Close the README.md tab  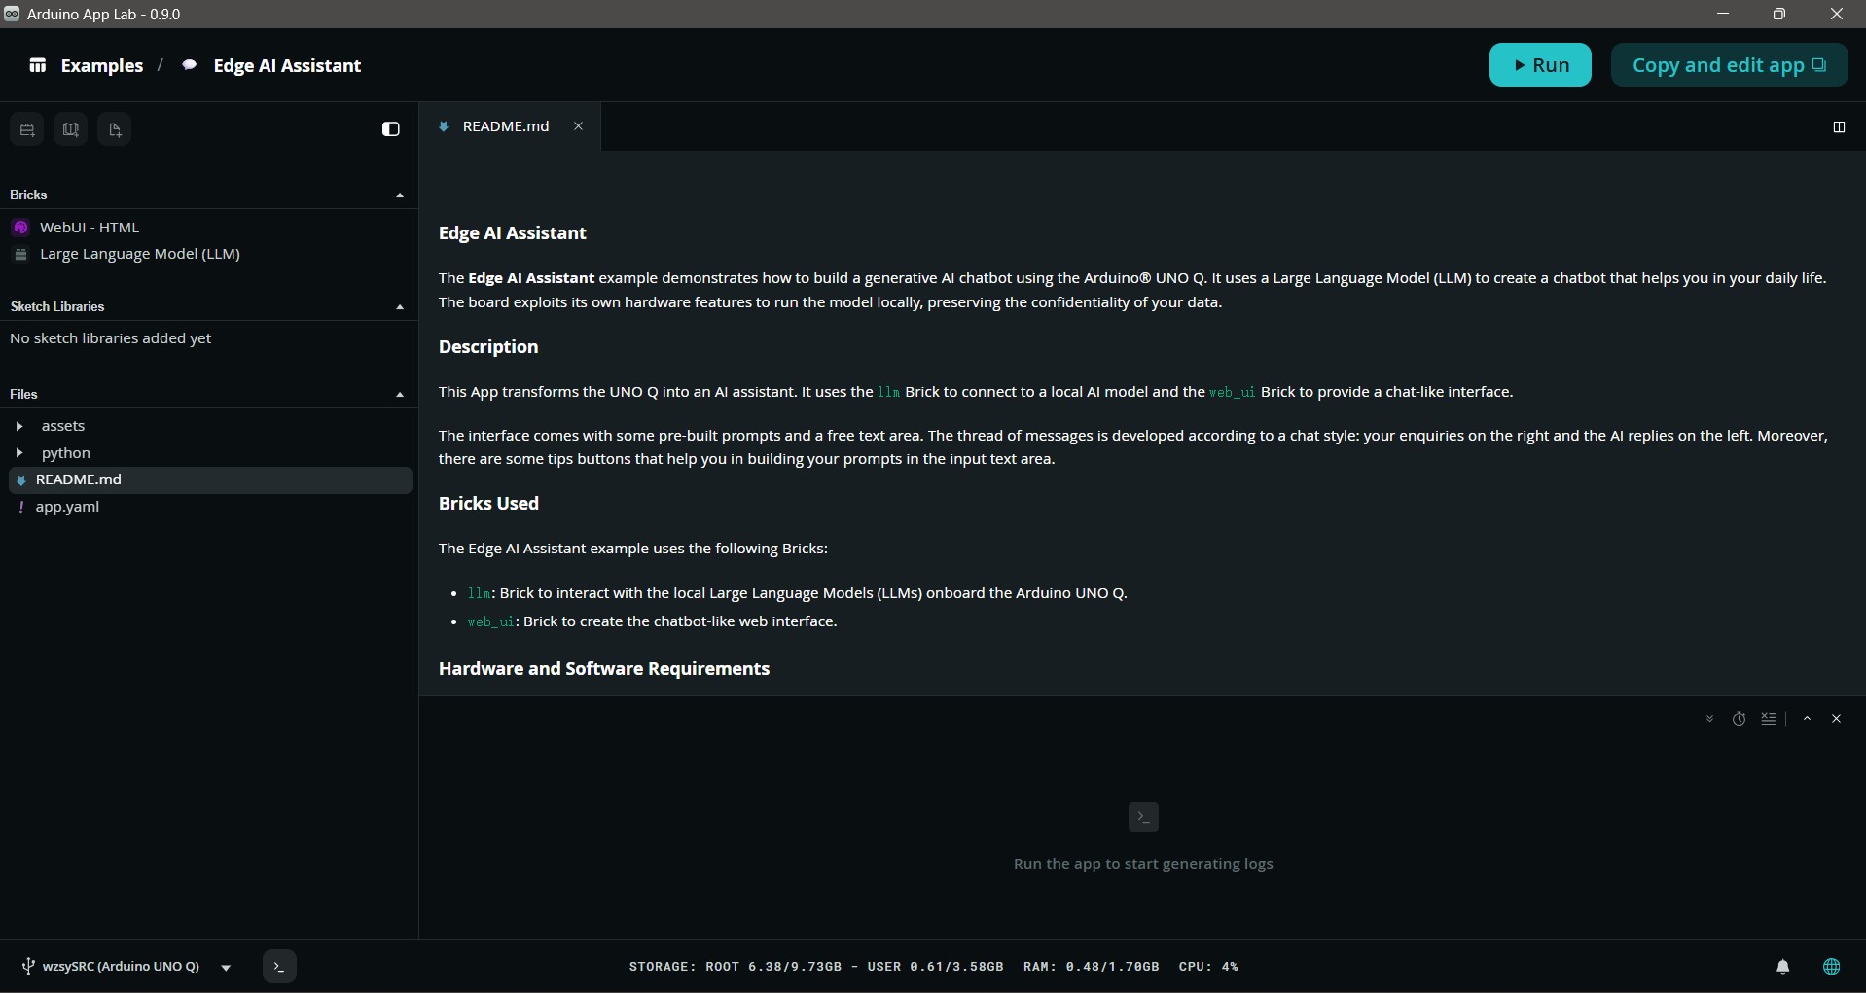578,126
